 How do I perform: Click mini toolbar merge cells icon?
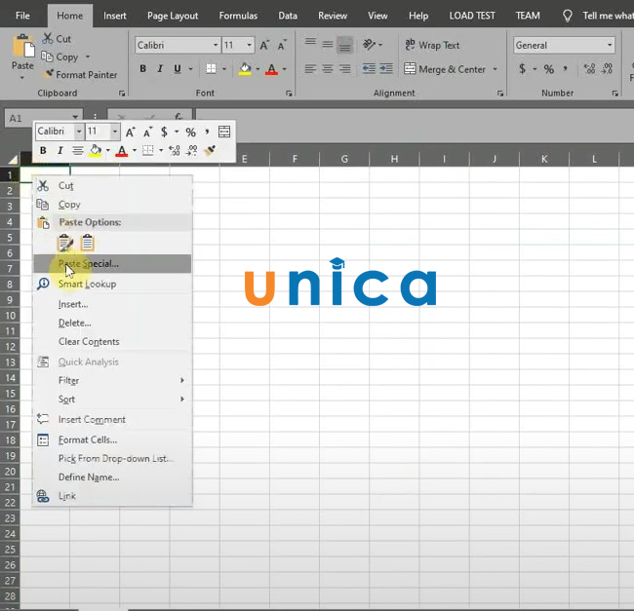click(224, 132)
